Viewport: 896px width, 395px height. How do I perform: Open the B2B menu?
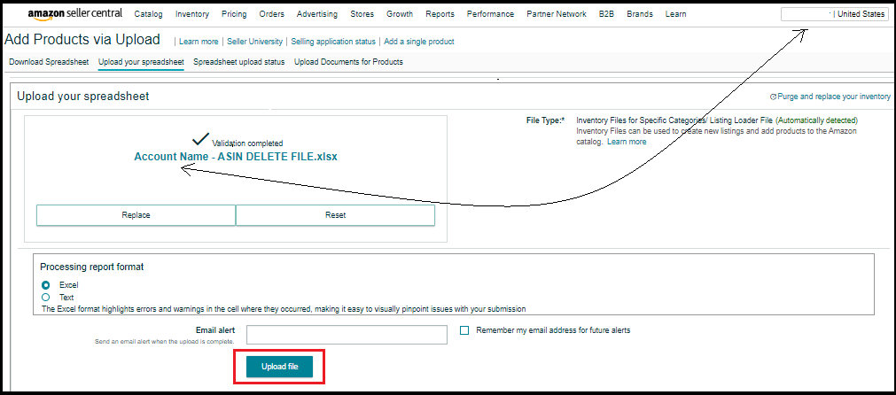[606, 13]
